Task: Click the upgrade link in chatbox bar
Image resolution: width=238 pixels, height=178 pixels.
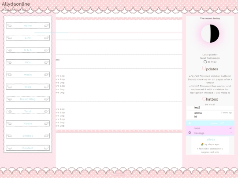Action: pos(214,124)
